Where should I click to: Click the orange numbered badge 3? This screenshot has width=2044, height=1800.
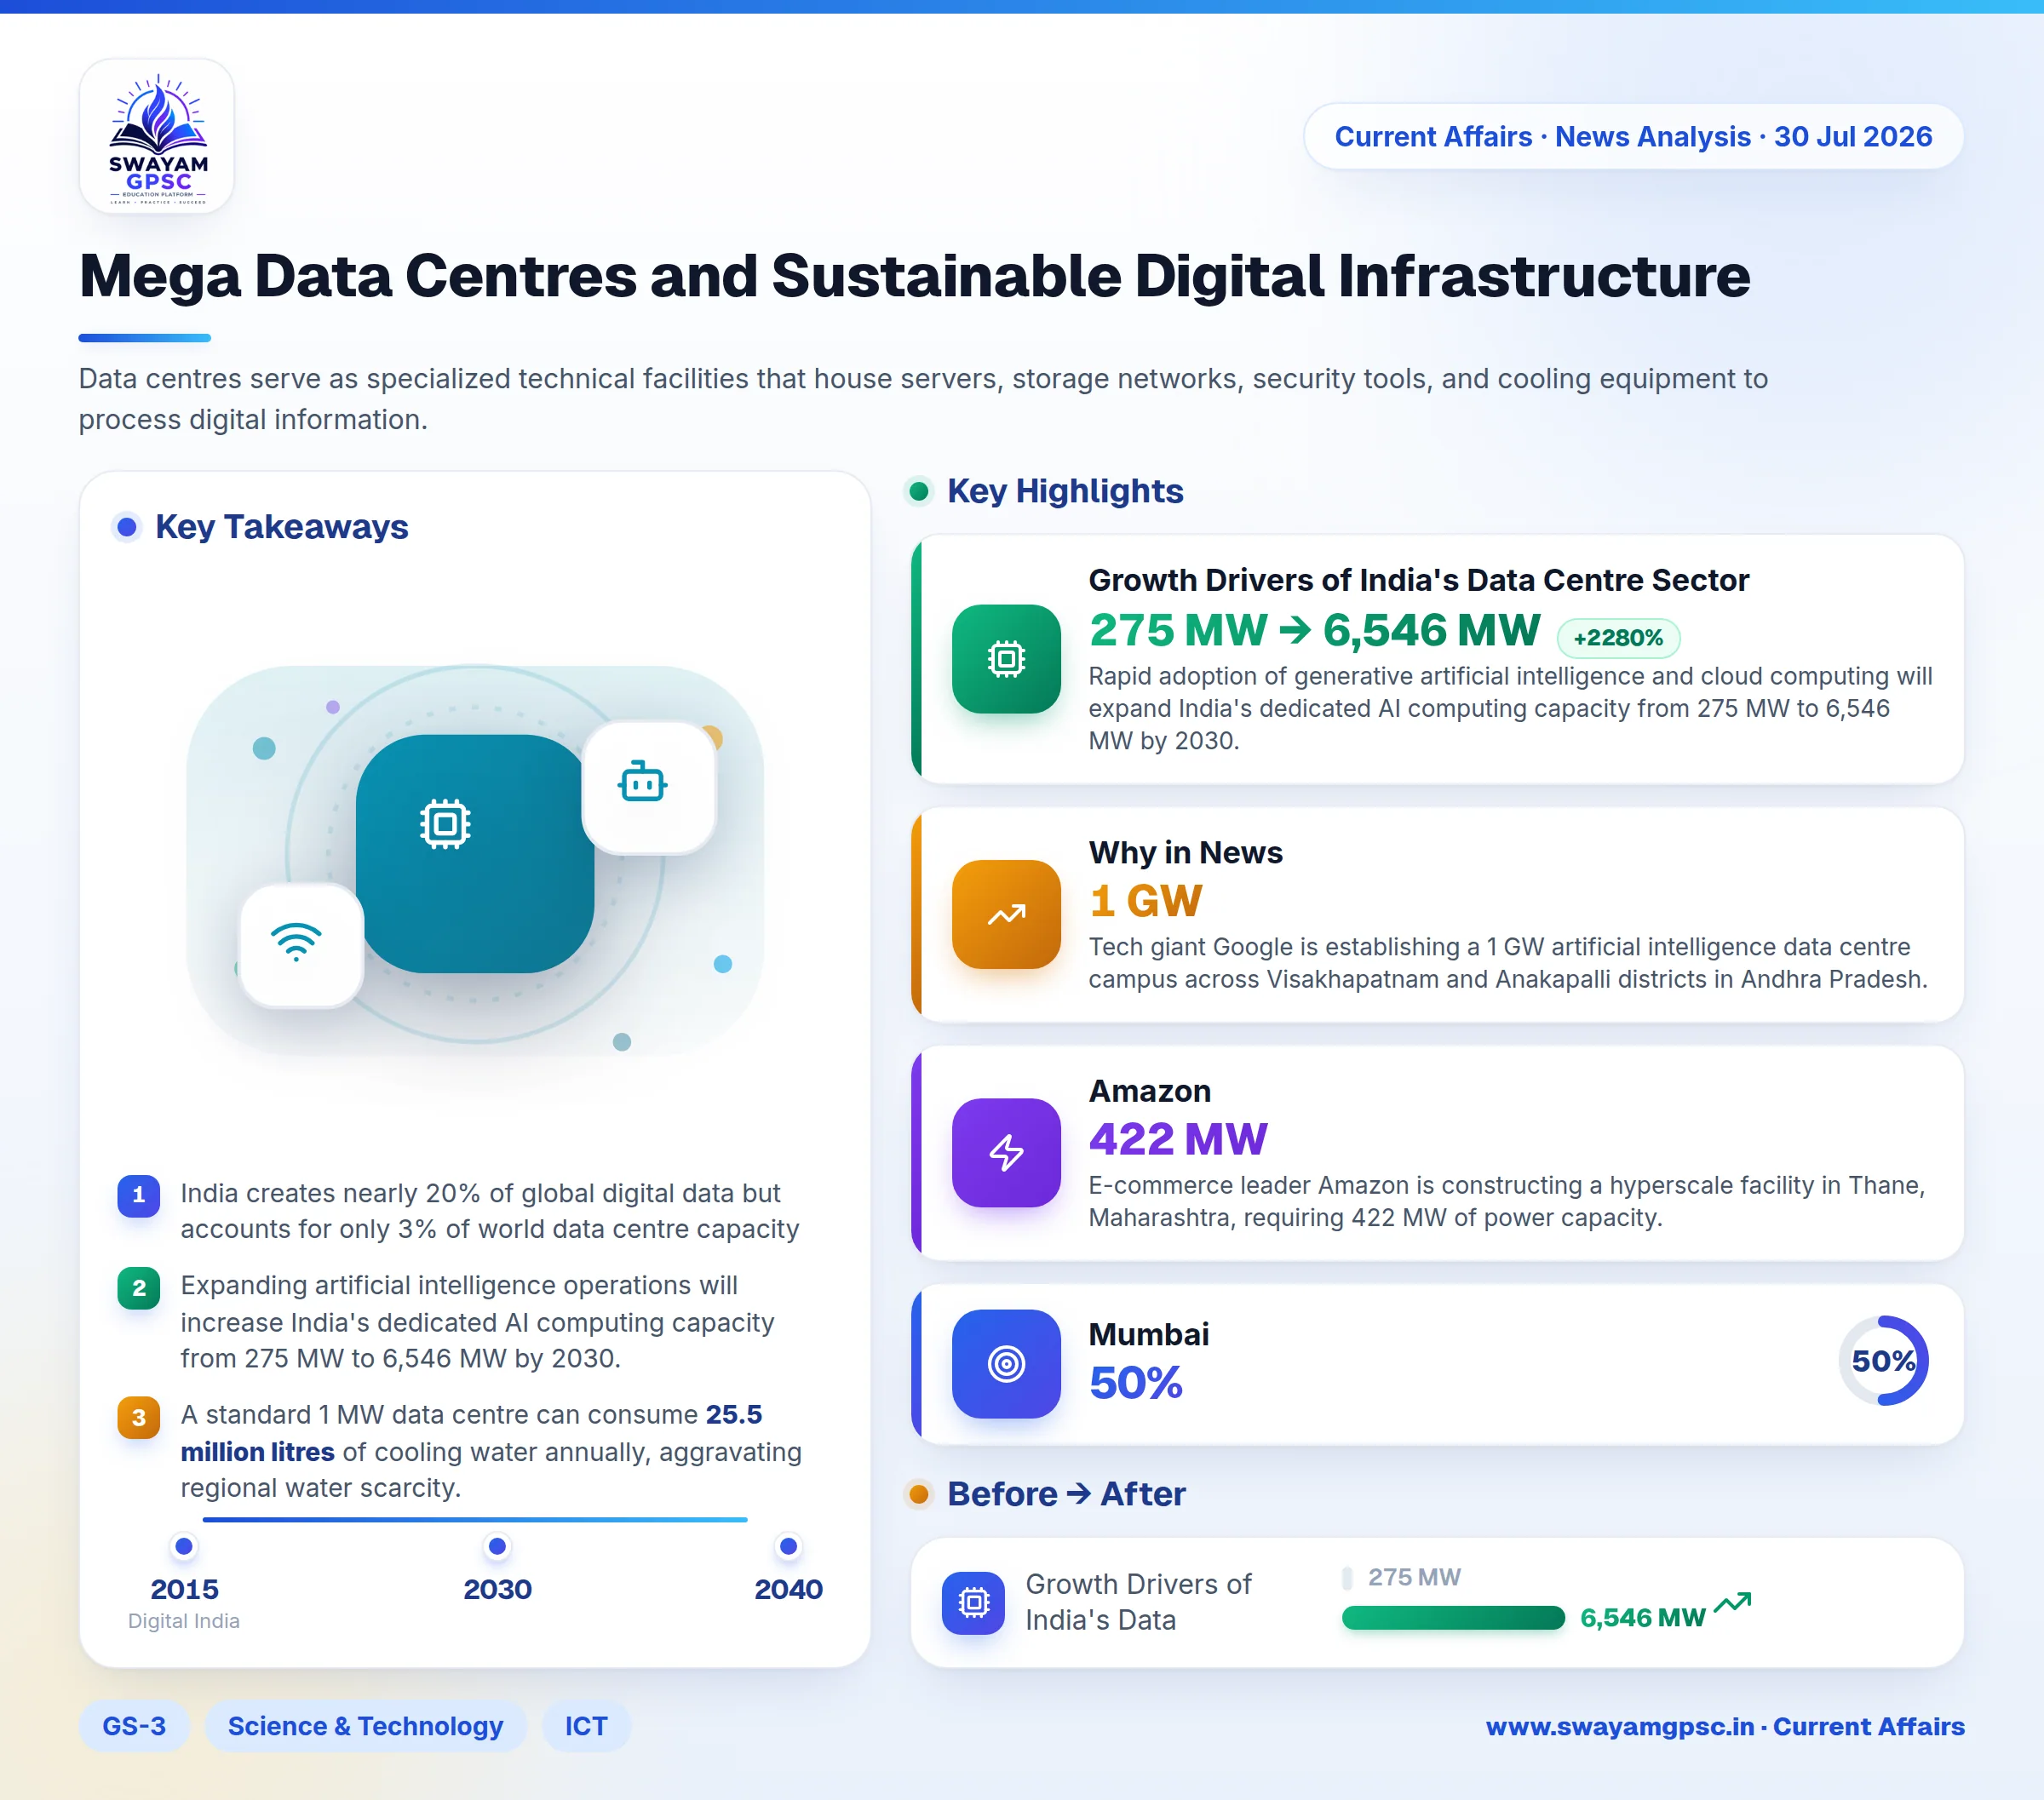click(x=139, y=1417)
